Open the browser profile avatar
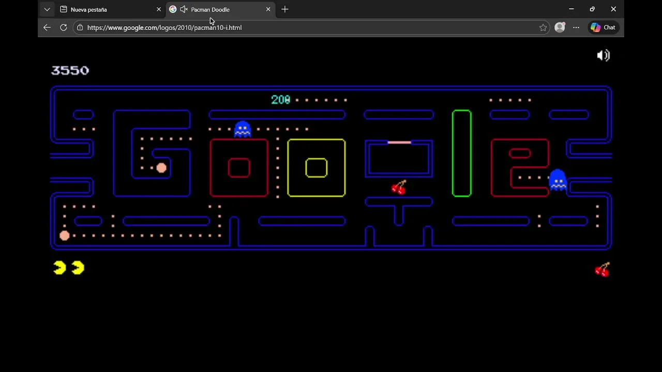Screen dimensions: 662x372 point(560,27)
